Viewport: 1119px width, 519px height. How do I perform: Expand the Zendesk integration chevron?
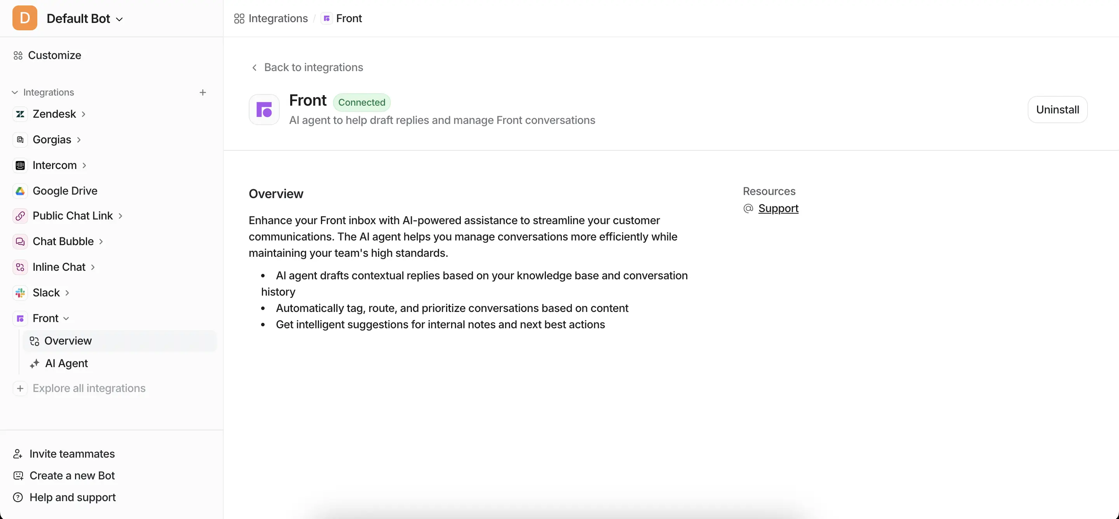click(x=84, y=114)
